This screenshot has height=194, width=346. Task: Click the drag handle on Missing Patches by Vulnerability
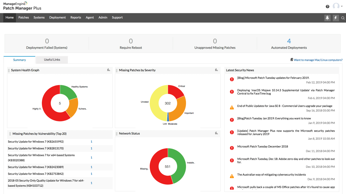10,133
